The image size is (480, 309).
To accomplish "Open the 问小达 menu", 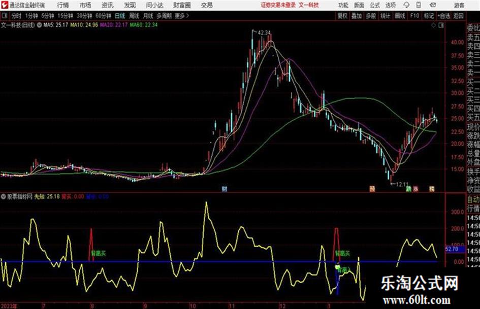I will 154,5.
